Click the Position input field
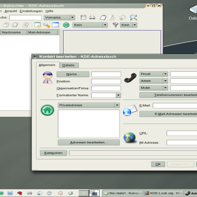 click(x=106, y=81)
